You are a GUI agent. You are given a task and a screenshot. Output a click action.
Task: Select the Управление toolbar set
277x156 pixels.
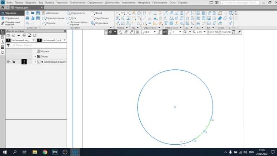pyautogui.click(x=12, y=18)
